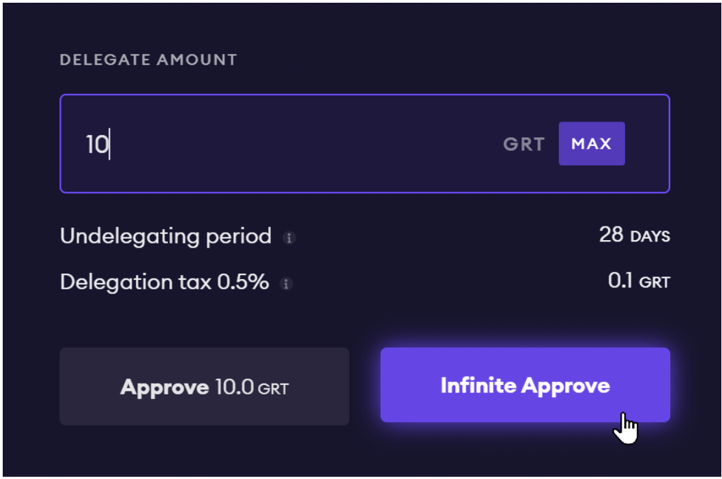Image resolution: width=722 pixels, height=479 pixels.
Task: Click the bold word Approve on the dark button
Action: click(164, 388)
